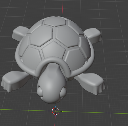This screenshot has width=128, height=126.
Task: Click the rear left flipper behind the shell
Action: (20, 33)
